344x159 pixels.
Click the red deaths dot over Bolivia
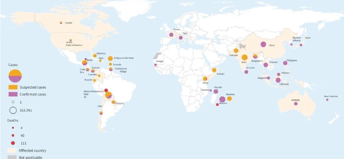point(106,90)
